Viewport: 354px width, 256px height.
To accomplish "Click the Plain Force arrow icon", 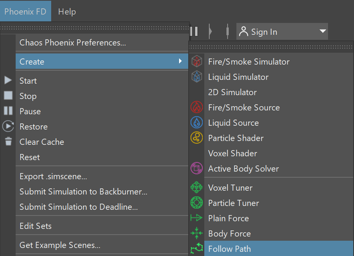I will tap(197, 218).
